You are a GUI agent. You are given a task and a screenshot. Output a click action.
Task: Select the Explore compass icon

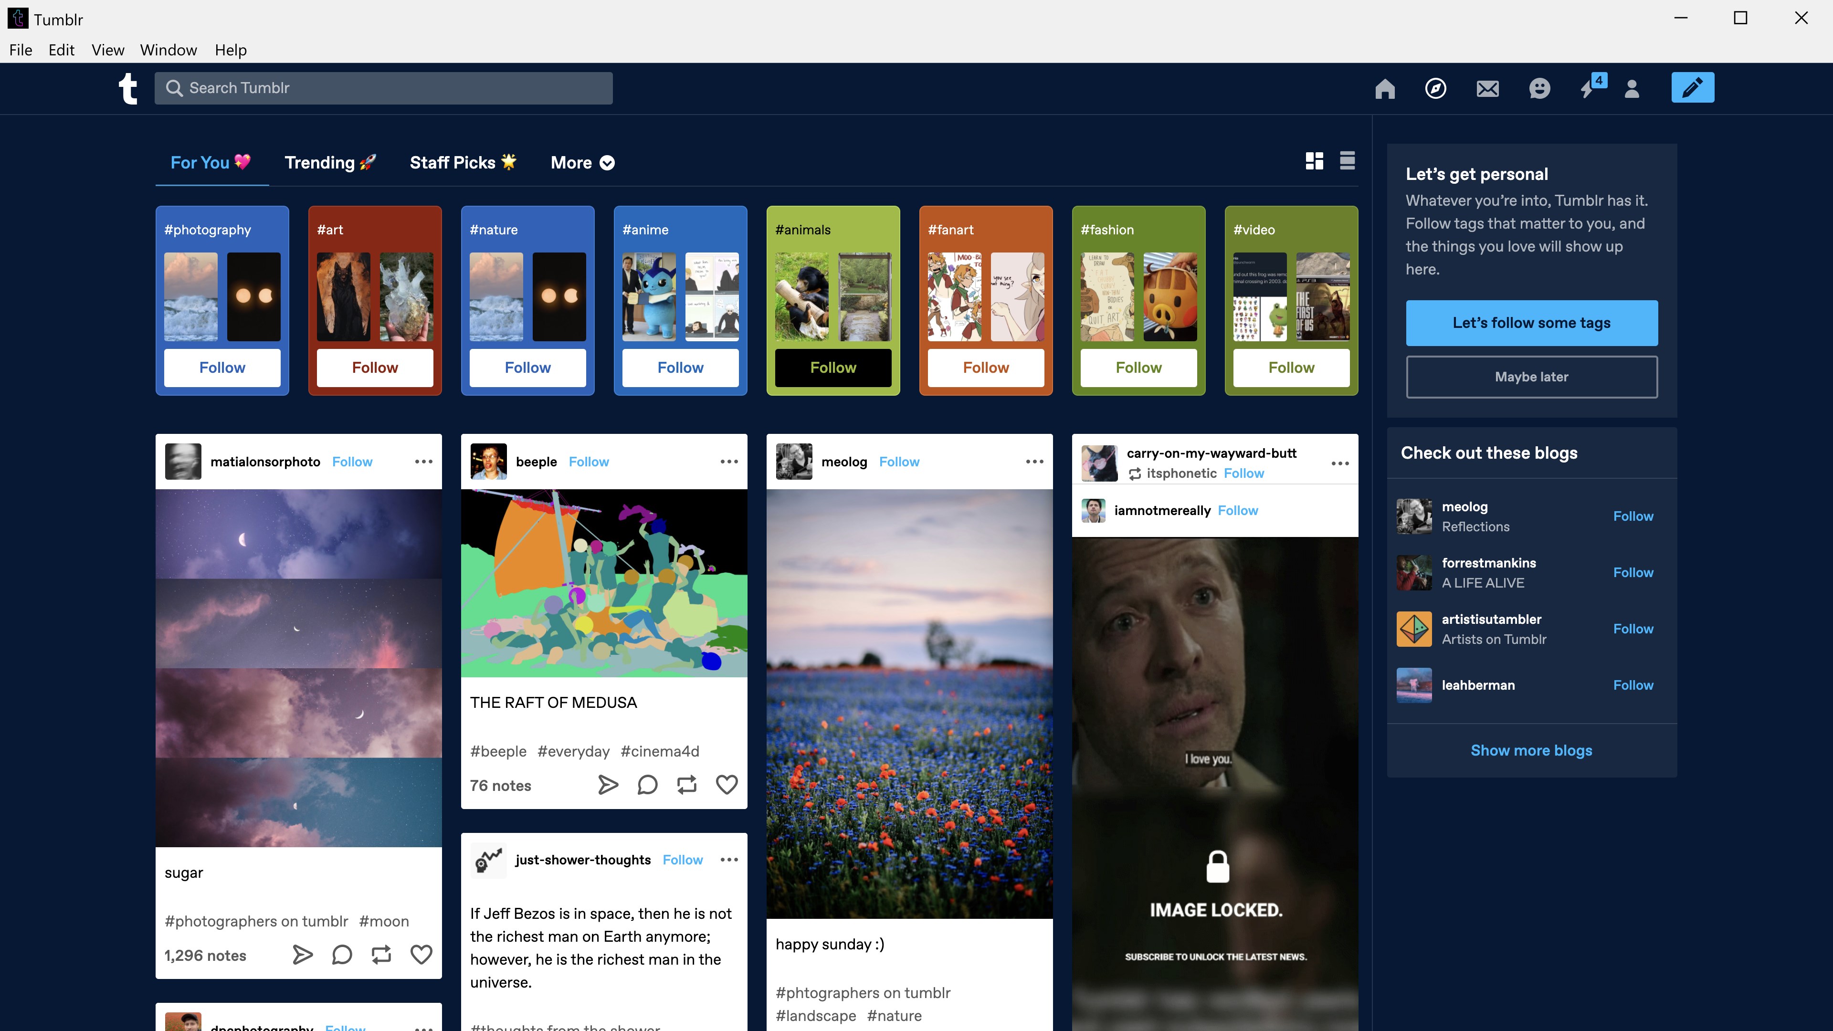pyautogui.click(x=1435, y=88)
